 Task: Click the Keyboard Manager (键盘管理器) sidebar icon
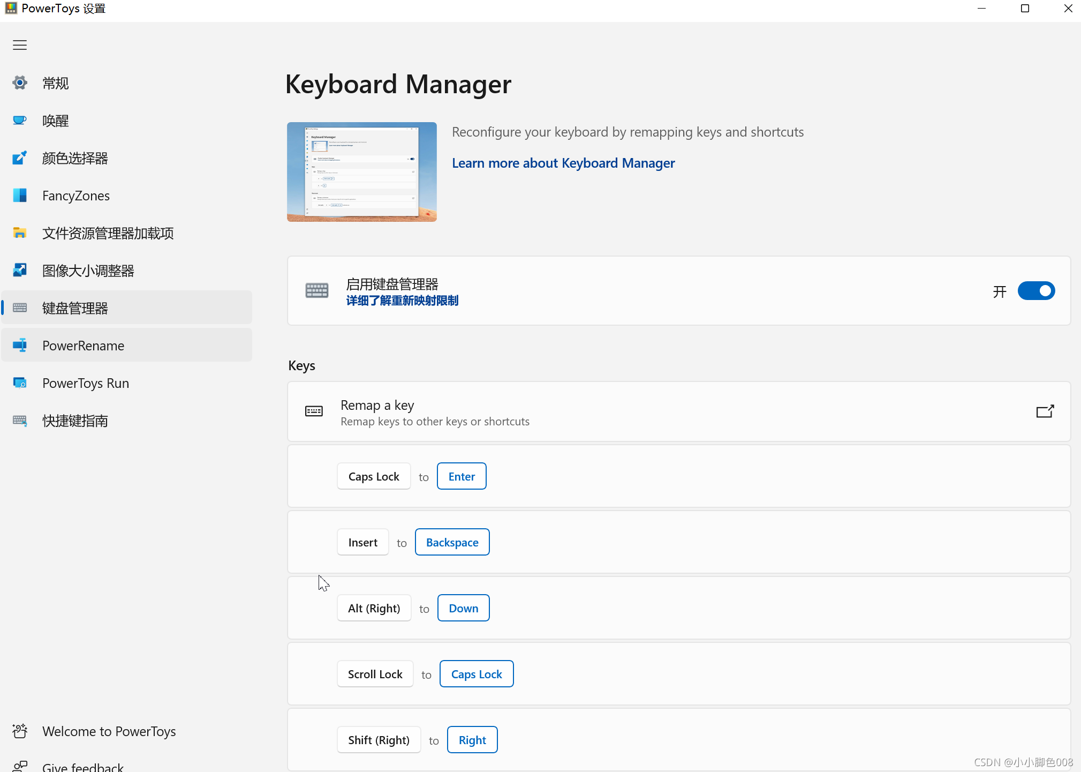click(20, 308)
